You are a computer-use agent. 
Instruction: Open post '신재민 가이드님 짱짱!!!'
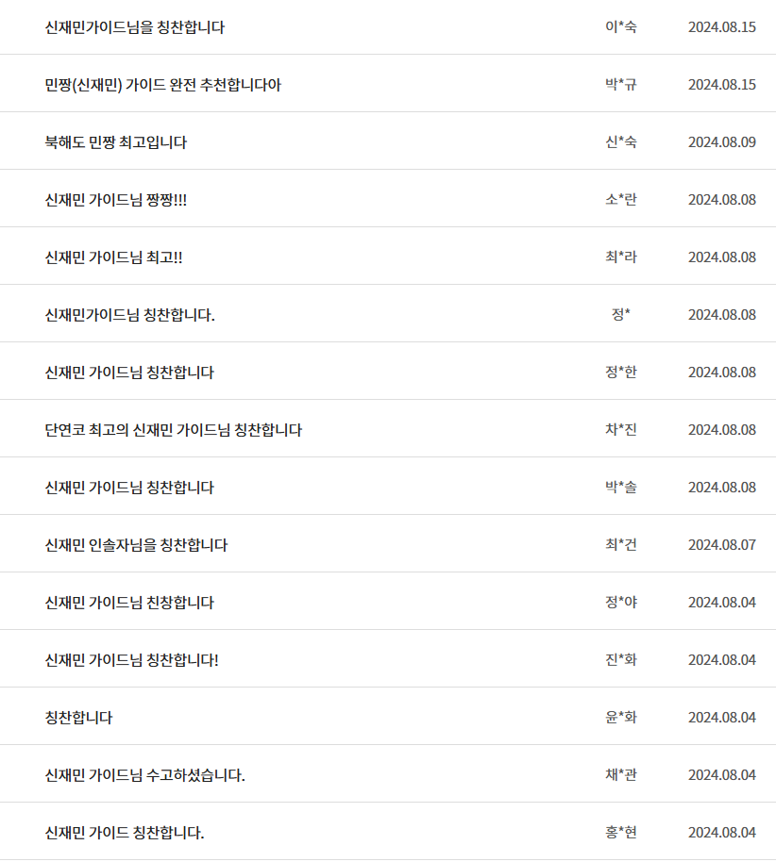pyautogui.click(x=115, y=200)
